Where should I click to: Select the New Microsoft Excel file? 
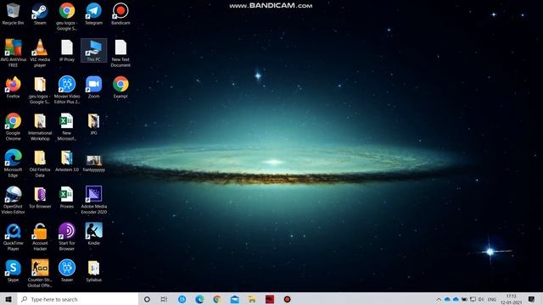67,126
